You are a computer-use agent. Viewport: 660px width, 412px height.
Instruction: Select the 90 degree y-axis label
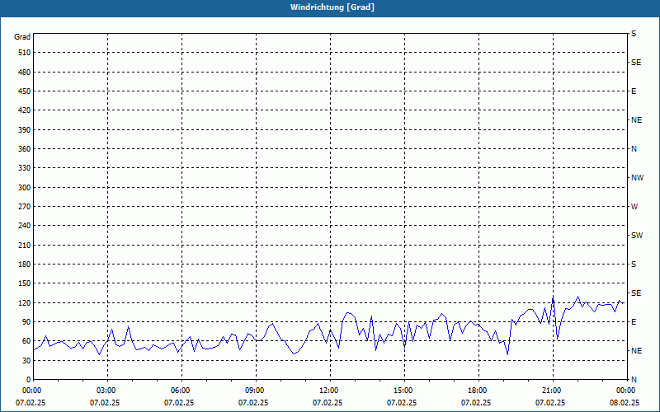[25, 322]
